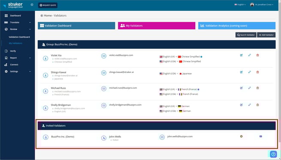Click the pencil icon in Violet Xia's row
This screenshot has width=281, height=160.
[249, 55]
